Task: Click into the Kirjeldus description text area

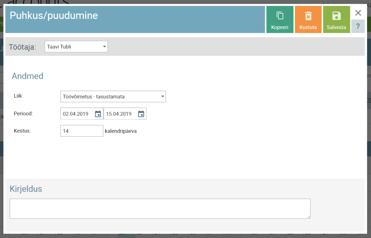Action: click(160, 209)
